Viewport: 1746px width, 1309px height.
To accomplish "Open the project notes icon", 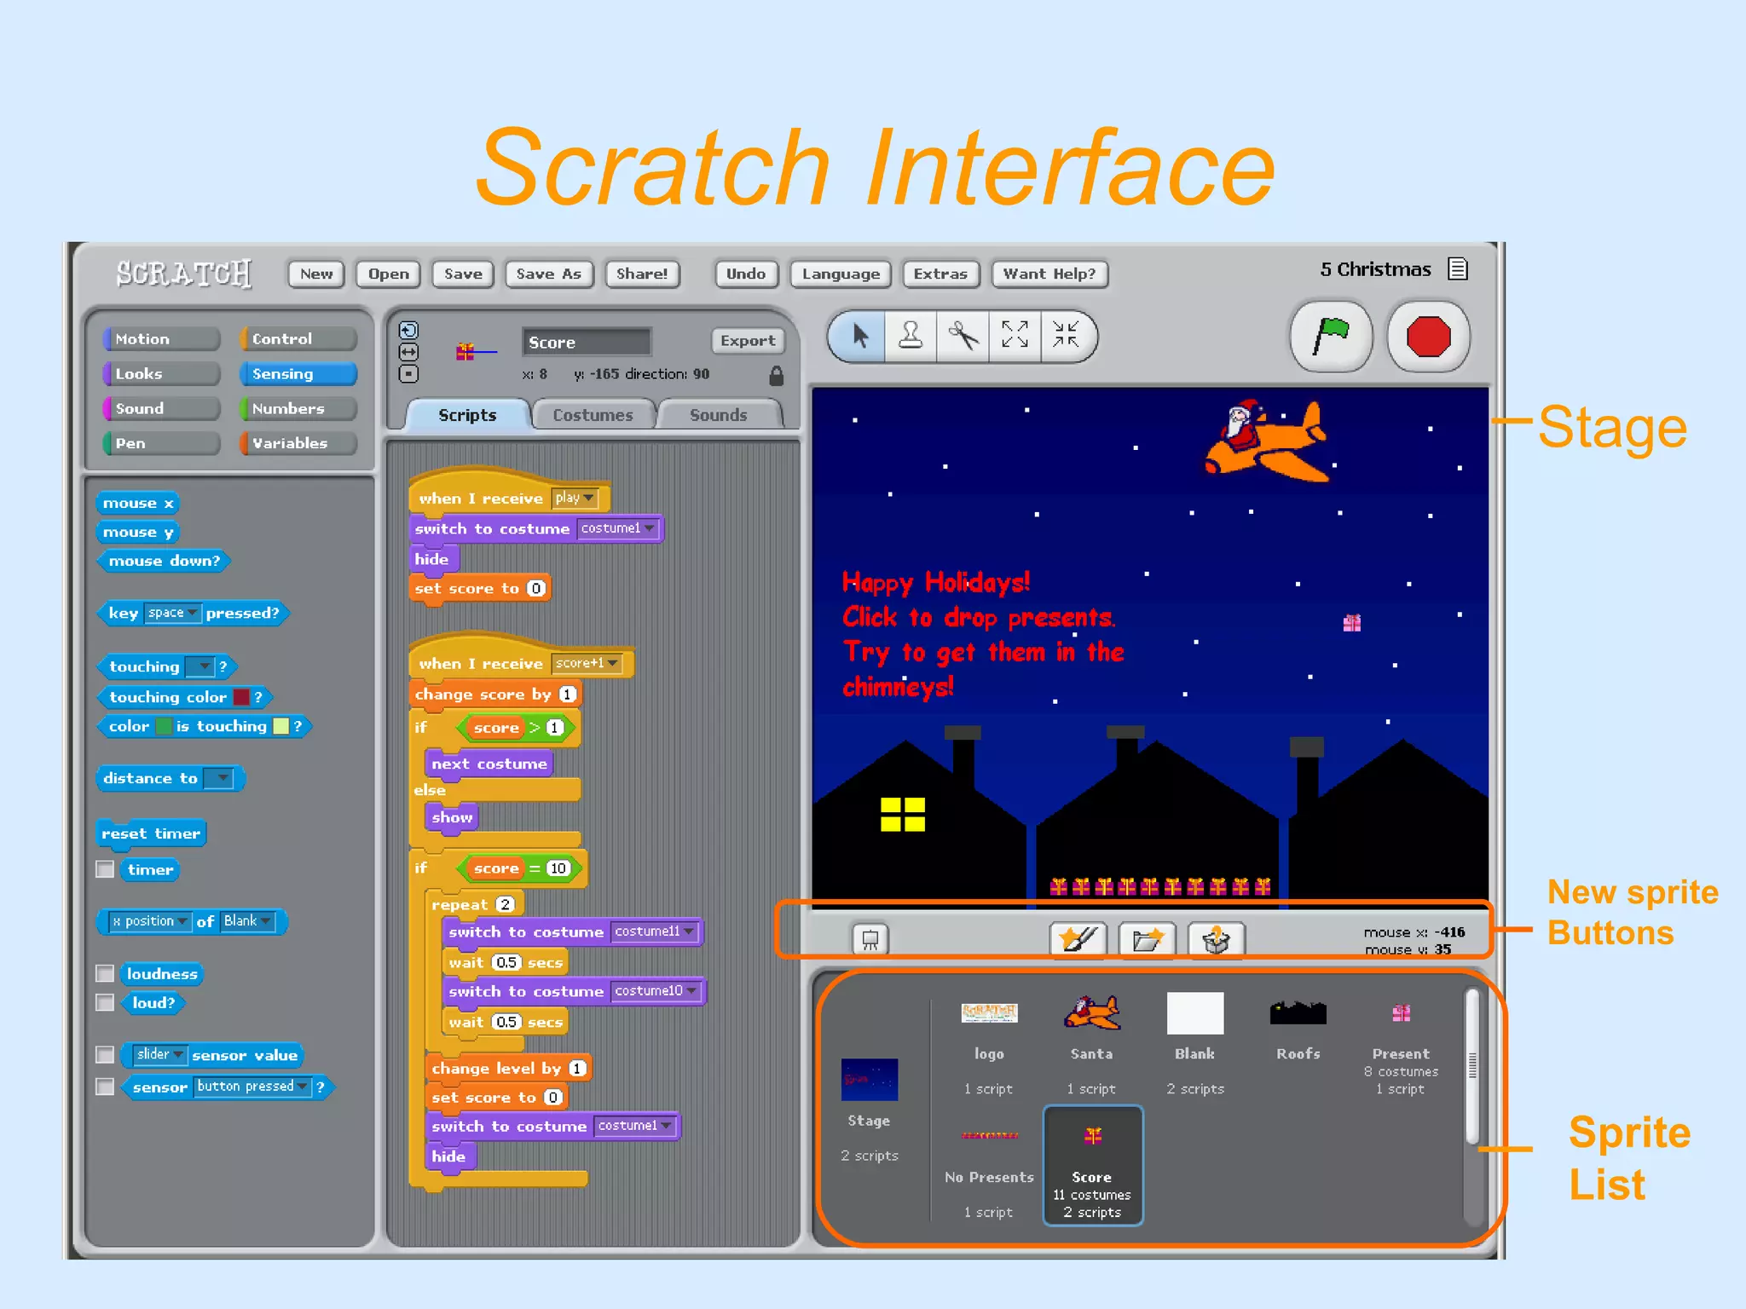I will 1458,269.
